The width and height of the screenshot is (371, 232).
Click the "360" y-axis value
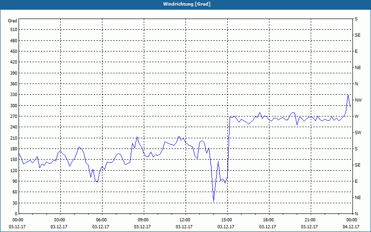click(13, 84)
